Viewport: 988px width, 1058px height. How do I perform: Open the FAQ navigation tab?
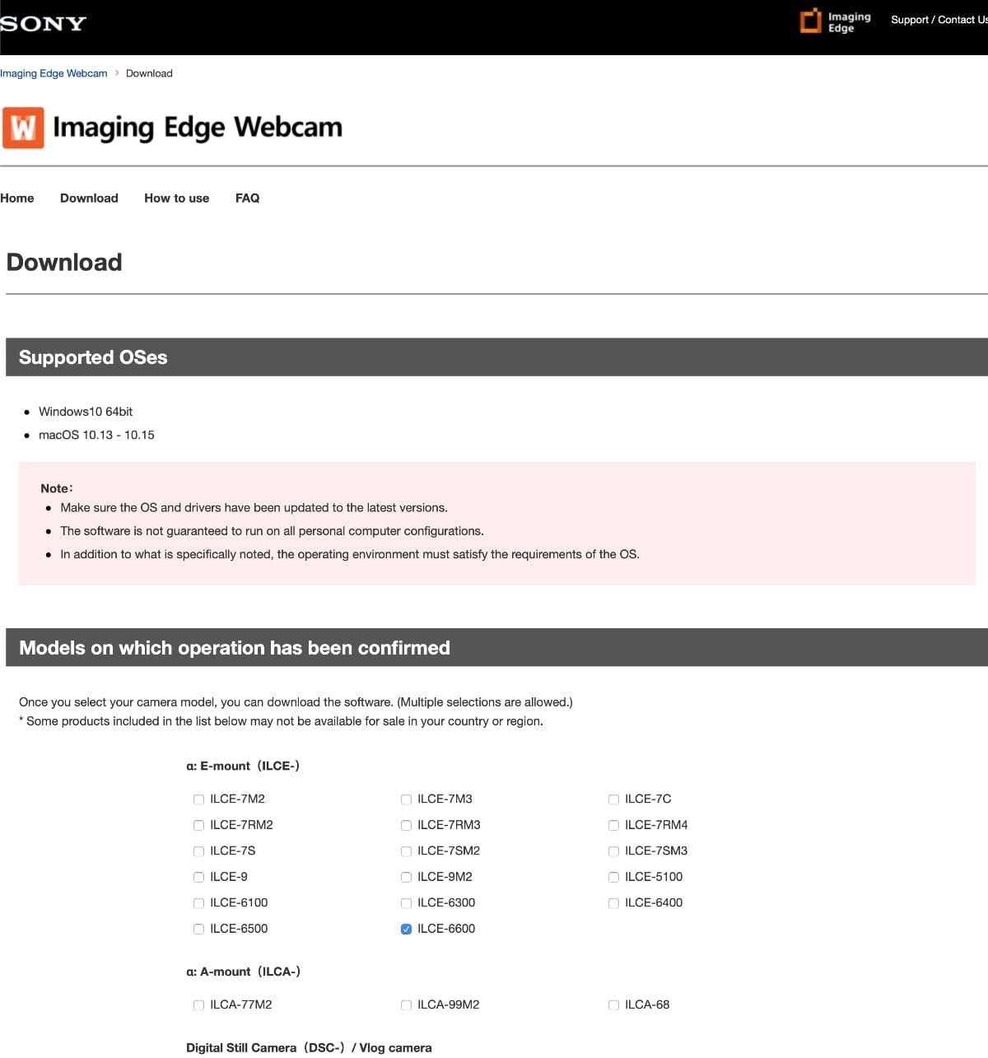click(247, 198)
